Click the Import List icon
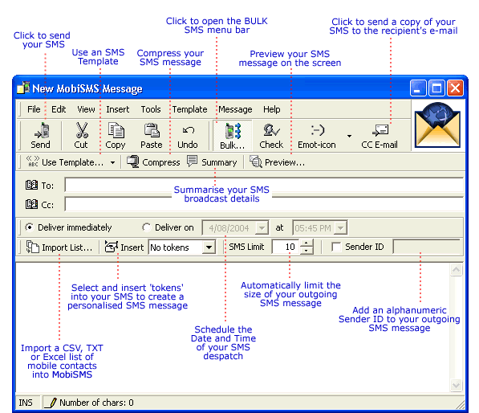 [32, 247]
